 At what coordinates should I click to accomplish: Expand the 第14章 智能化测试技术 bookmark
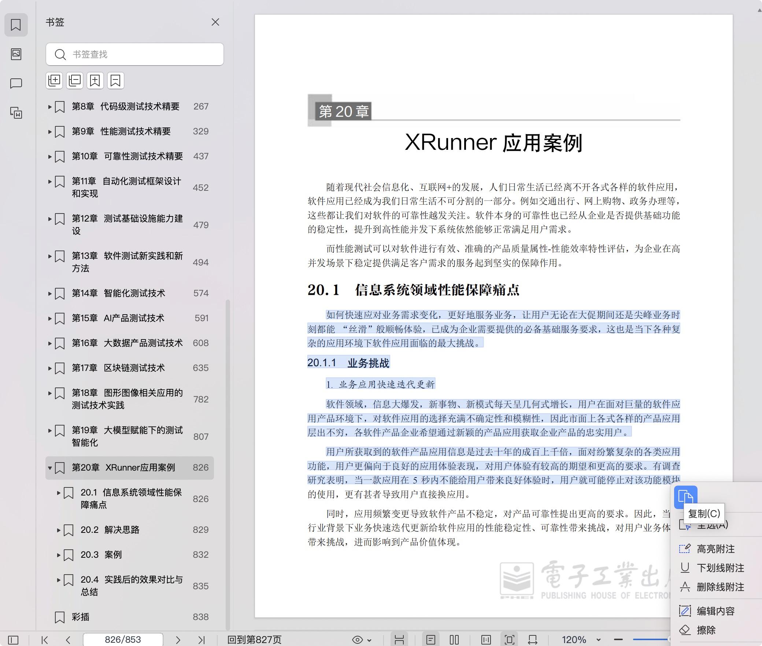[x=50, y=293]
